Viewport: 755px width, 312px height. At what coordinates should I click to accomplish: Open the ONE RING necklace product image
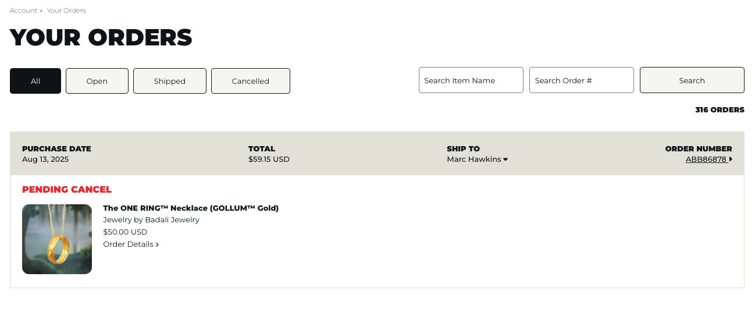pos(57,239)
